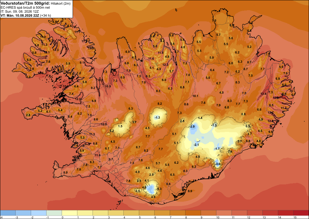Click the 12.1 temperature label
The width and height of the screenshot is (309, 219).
pos(47,53)
